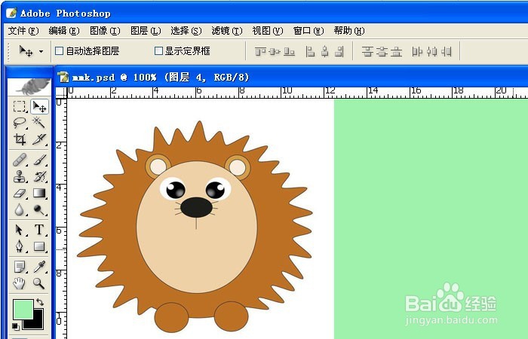Select the Magic Wand tool
Image resolution: width=528 pixels, height=339 pixels.
39,123
